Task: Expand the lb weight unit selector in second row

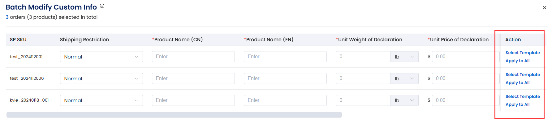Action: (404, 79)
